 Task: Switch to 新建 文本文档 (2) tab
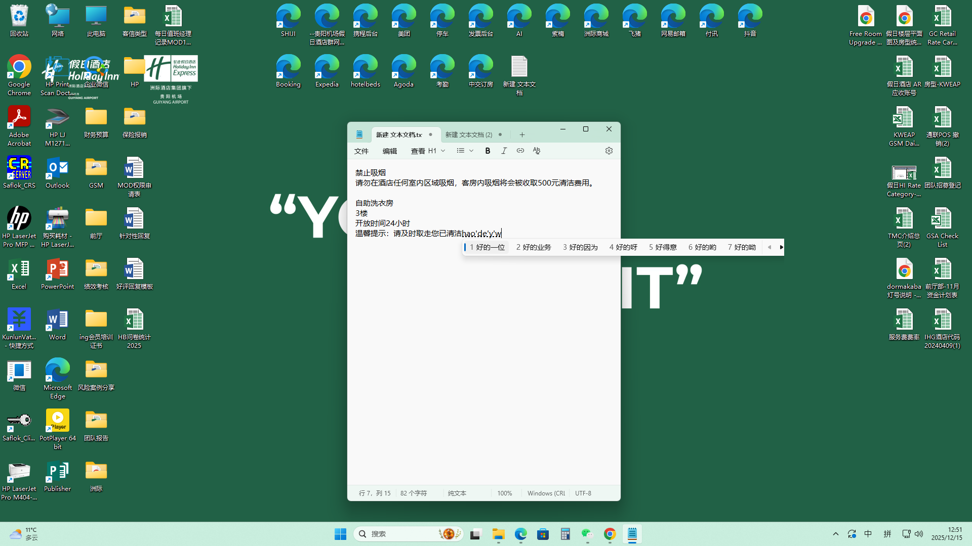point(469,135)
